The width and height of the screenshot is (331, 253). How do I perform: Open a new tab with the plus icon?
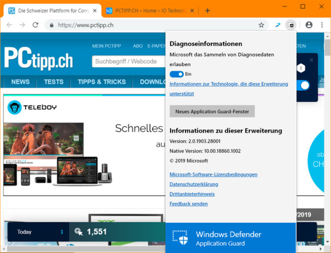208,10
